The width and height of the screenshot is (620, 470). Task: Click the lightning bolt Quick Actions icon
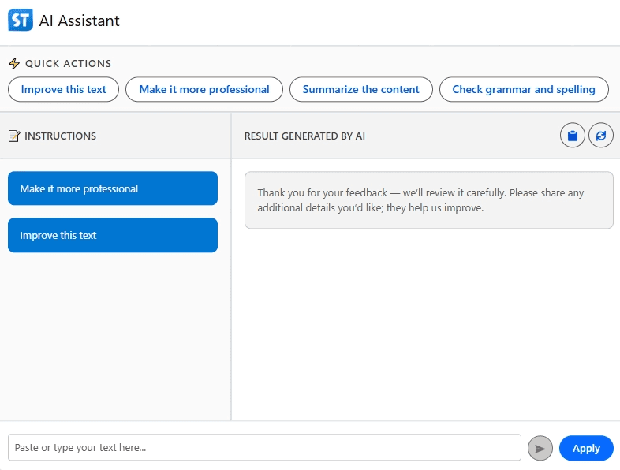pyautogui.click(x=14, y=64)
